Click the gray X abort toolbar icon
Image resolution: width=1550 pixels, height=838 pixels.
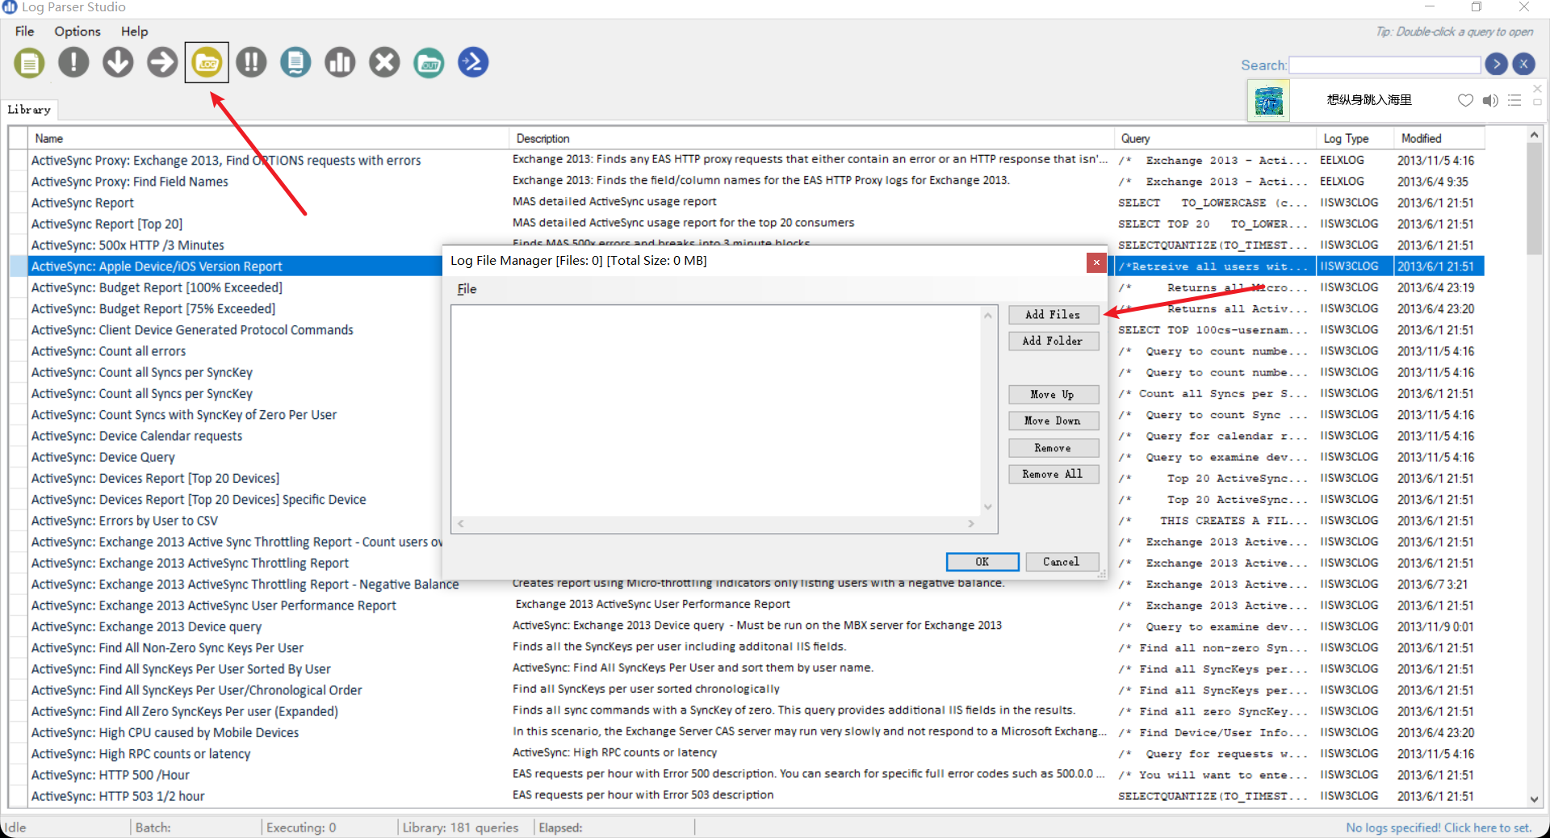tap(384, 62)
